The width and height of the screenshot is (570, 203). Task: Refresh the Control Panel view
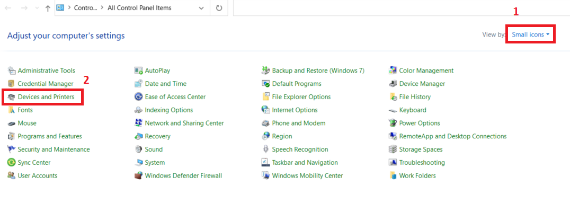click(219, 8)
